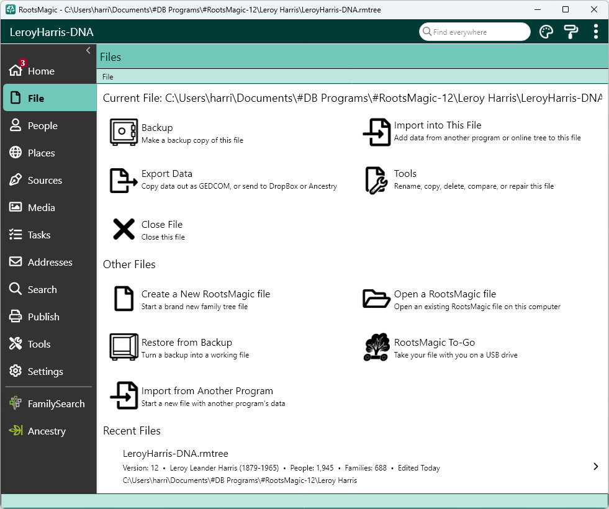Click the Current File path text

click(352, 98)
